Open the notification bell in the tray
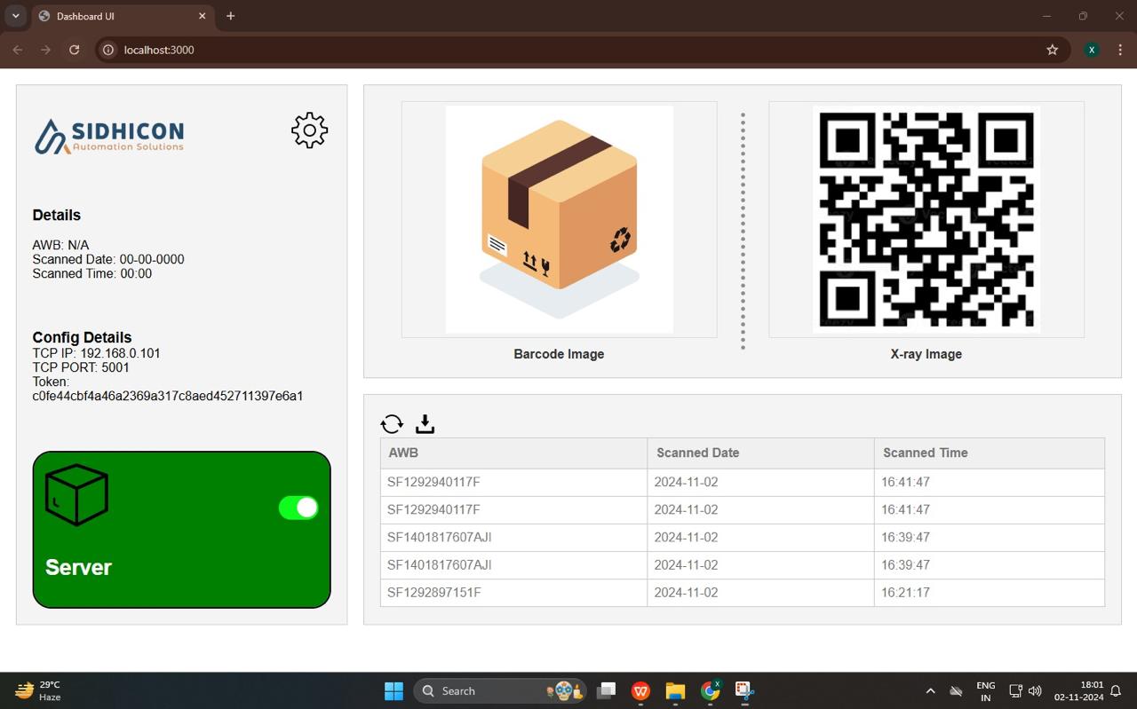This screenshot has width=1137, height=709. pos(1117,690)
